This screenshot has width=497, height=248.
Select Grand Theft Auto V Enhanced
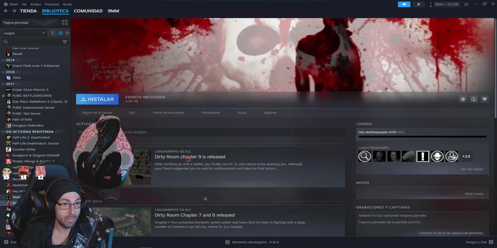36,66
